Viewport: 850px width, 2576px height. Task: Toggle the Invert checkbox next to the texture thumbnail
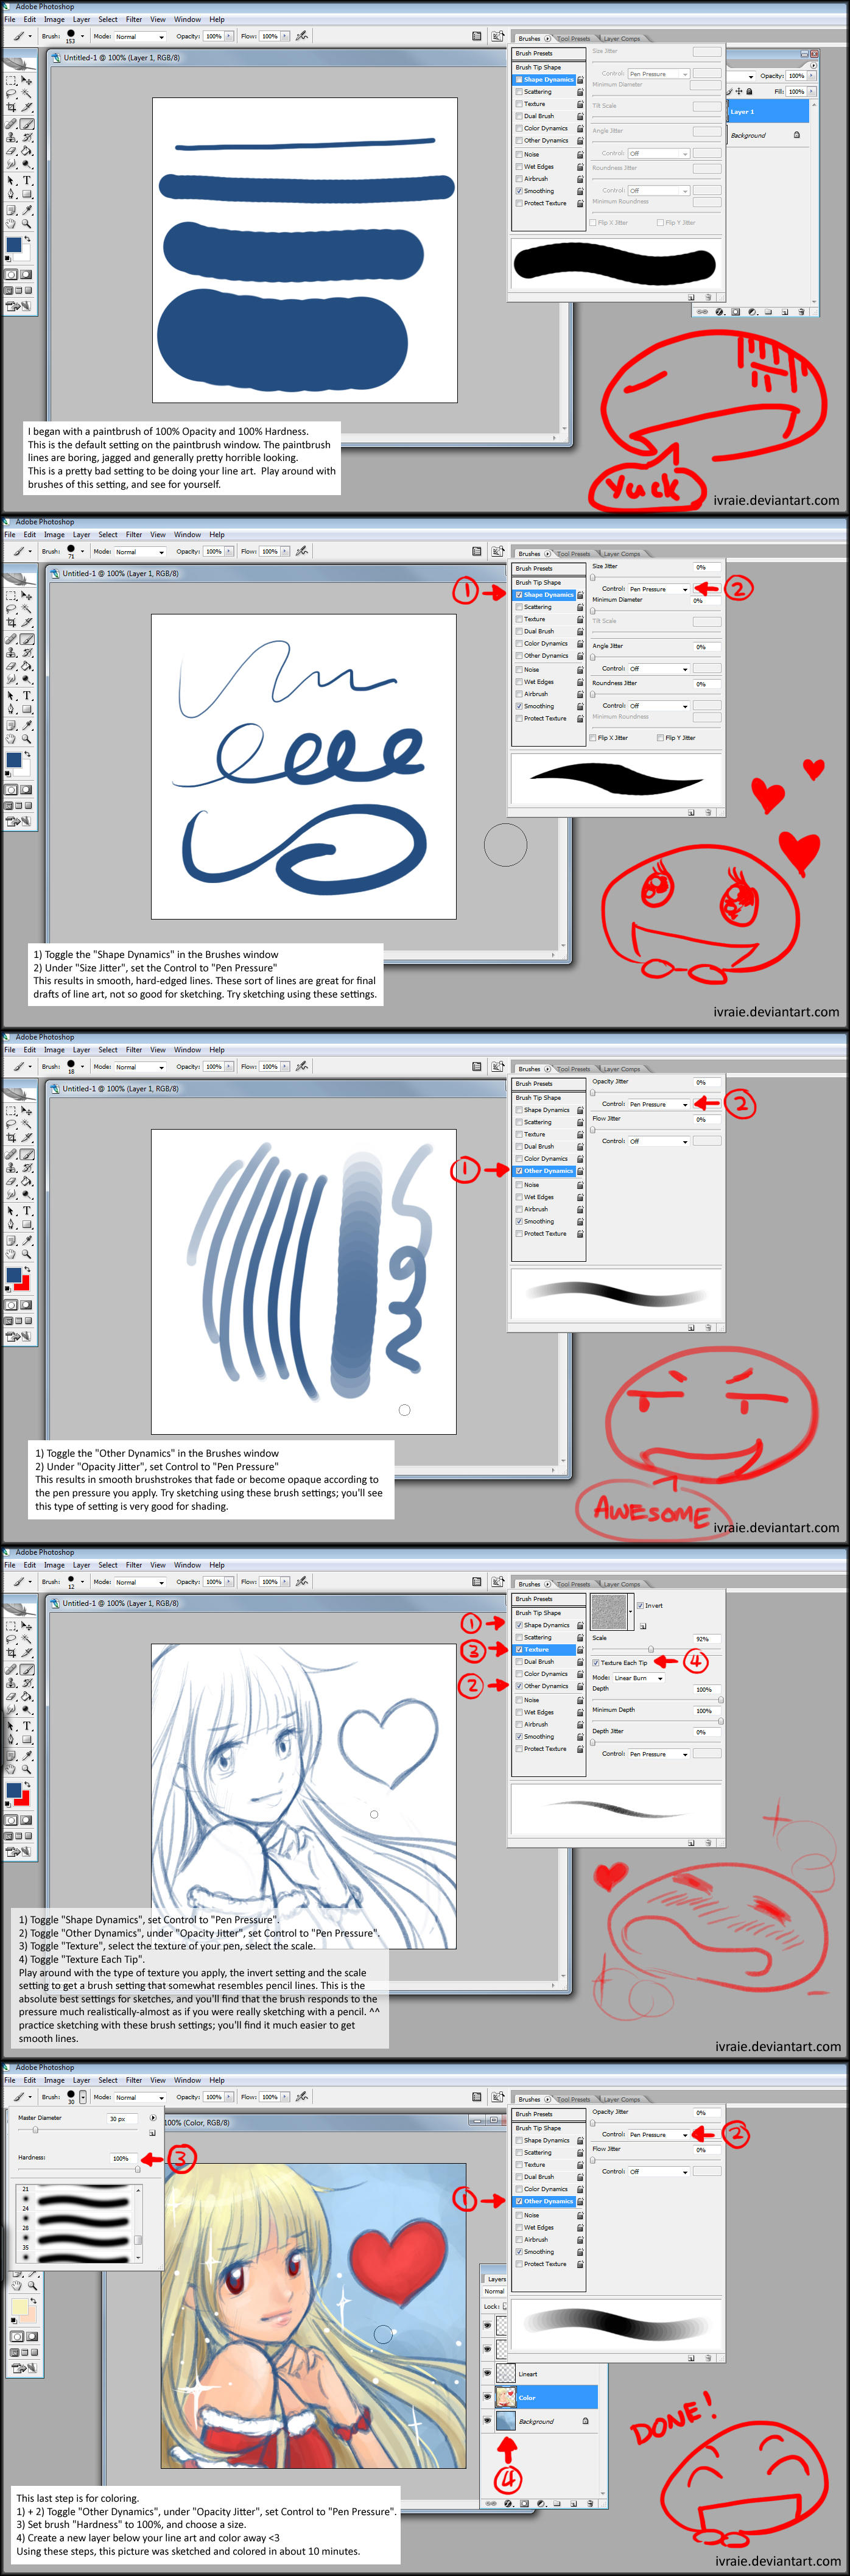click(640, 1605)
